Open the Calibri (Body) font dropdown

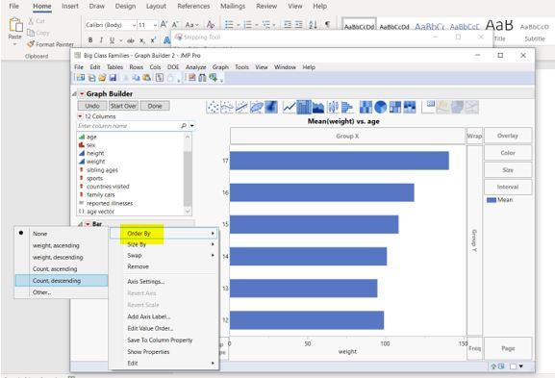[x=134, y=25]
